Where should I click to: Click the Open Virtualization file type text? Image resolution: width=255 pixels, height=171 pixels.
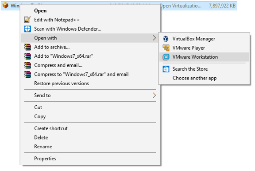tap(181, 6)
